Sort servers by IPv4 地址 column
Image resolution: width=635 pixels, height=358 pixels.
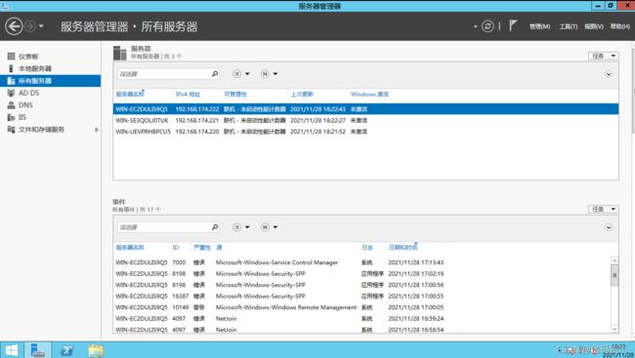tap(188, 94)
